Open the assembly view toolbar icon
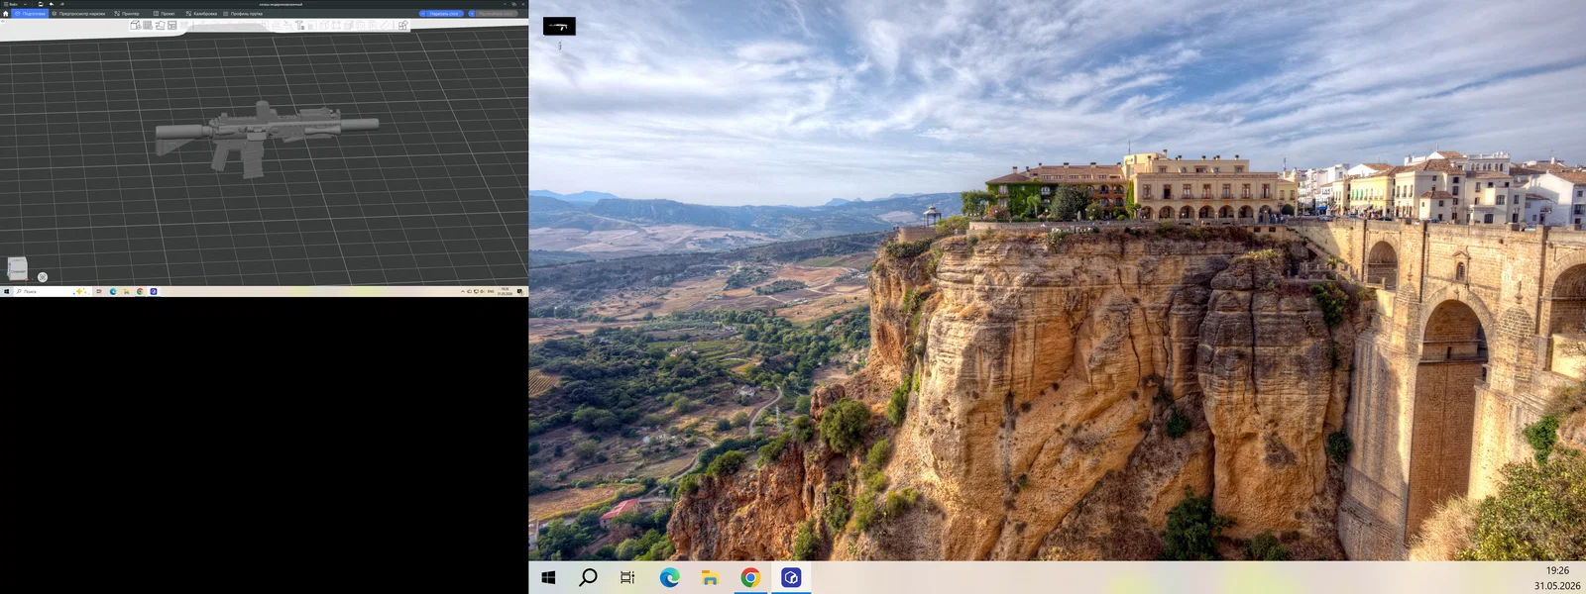This screenshot has width=1586, height=594. pyautogui.click(x=402, y=25)
